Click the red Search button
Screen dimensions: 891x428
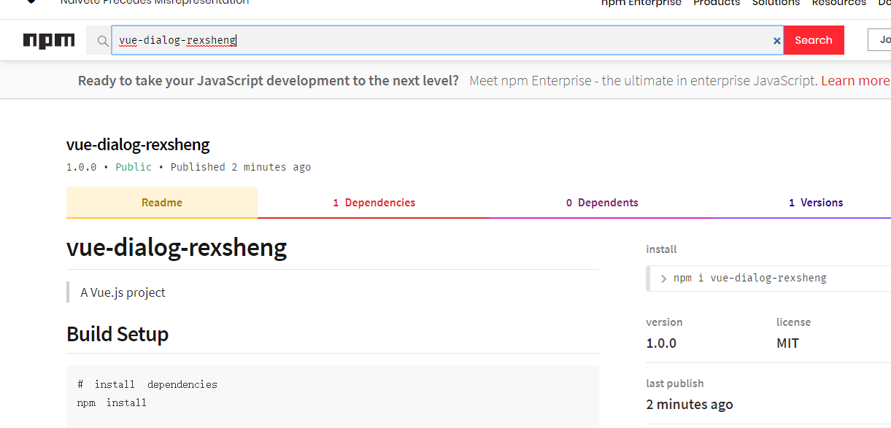click(814, 40)
